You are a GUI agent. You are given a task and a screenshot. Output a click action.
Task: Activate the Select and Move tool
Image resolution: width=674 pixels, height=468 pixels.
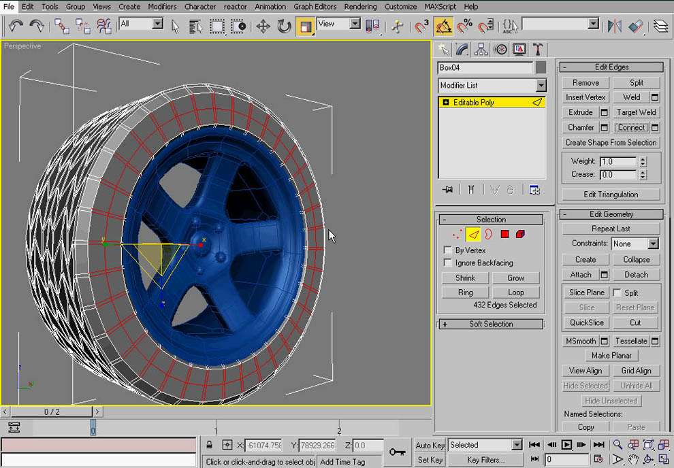[x=263, y=27]
